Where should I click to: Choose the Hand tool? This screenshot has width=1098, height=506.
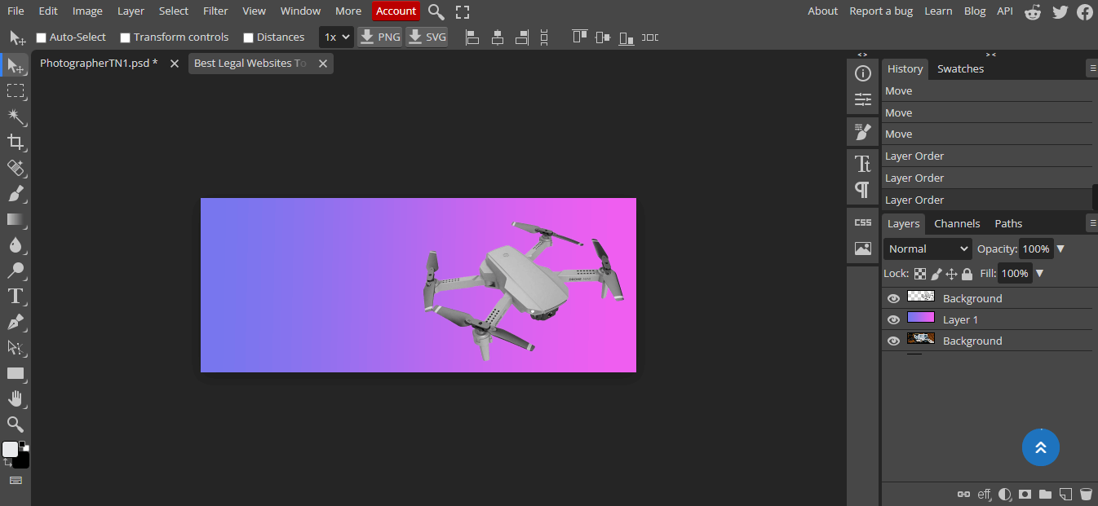click(15, 398)
